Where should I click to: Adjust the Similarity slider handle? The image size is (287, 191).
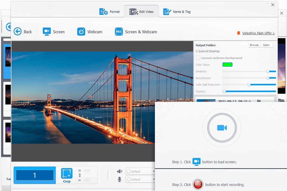click(268, 71)
